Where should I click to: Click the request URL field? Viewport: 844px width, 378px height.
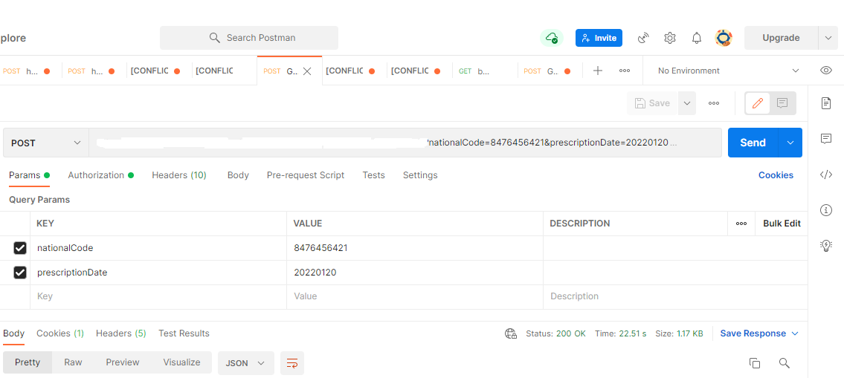[x=405, y=143]
